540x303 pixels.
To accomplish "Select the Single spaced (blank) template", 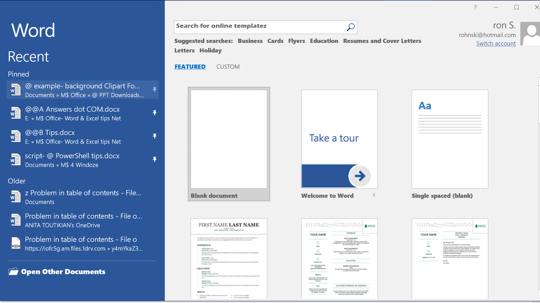I will 450,139.
